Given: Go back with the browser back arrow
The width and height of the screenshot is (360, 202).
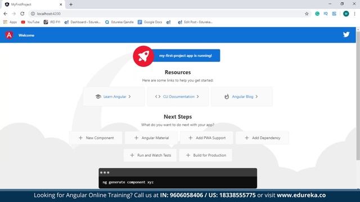Looking at the screenshot, I should pos(6,13).
